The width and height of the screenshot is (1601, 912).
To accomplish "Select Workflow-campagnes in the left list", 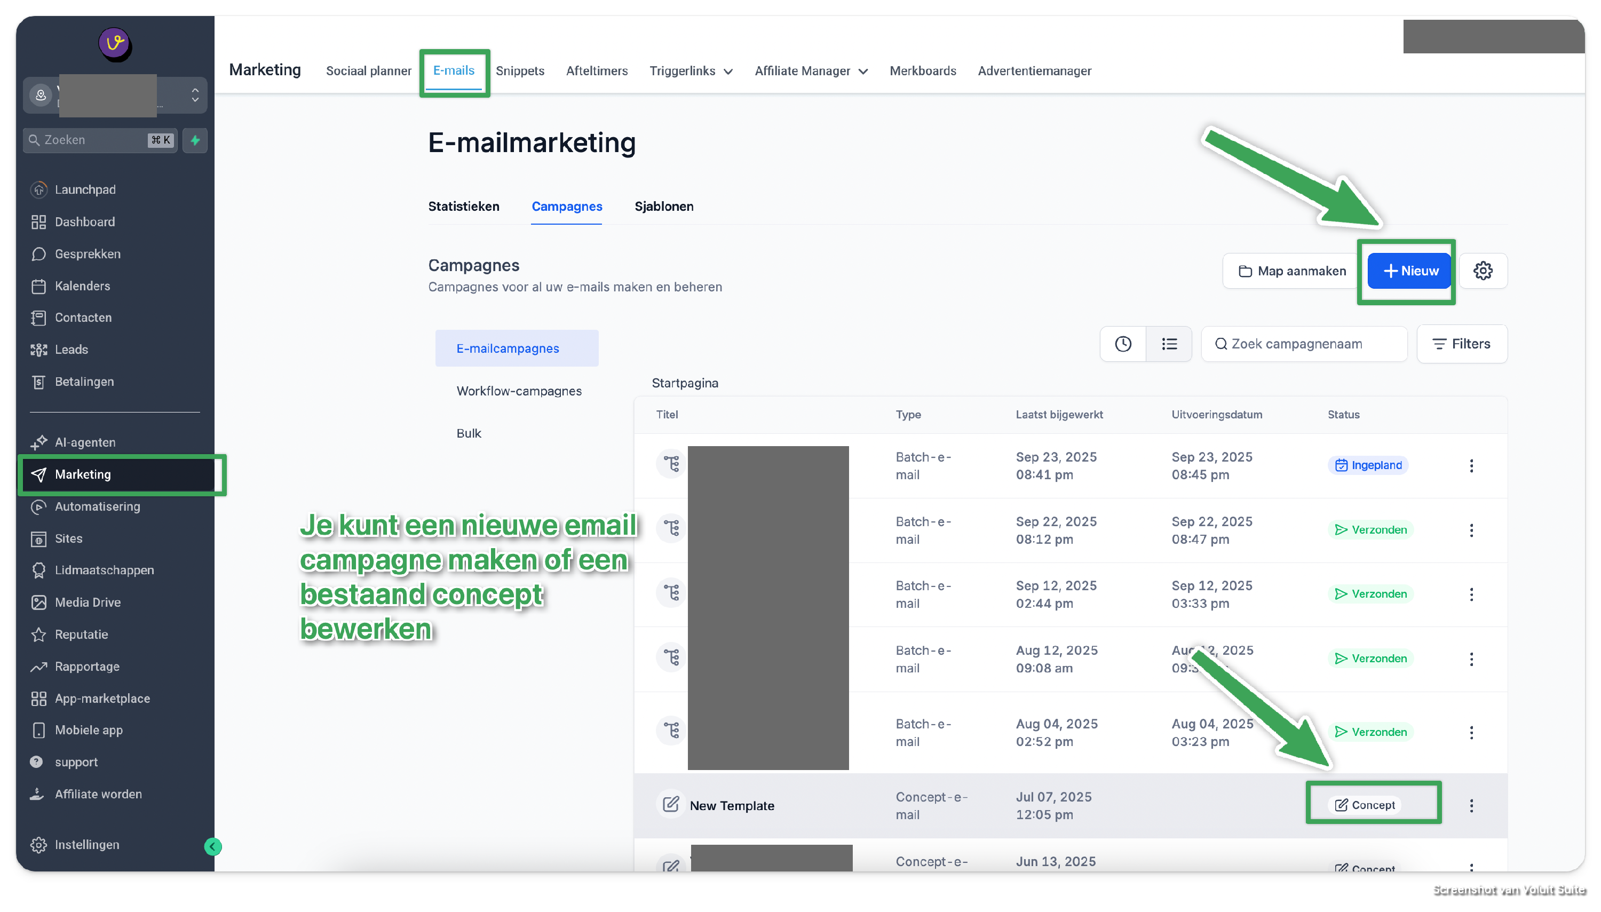I will (519, 391).
